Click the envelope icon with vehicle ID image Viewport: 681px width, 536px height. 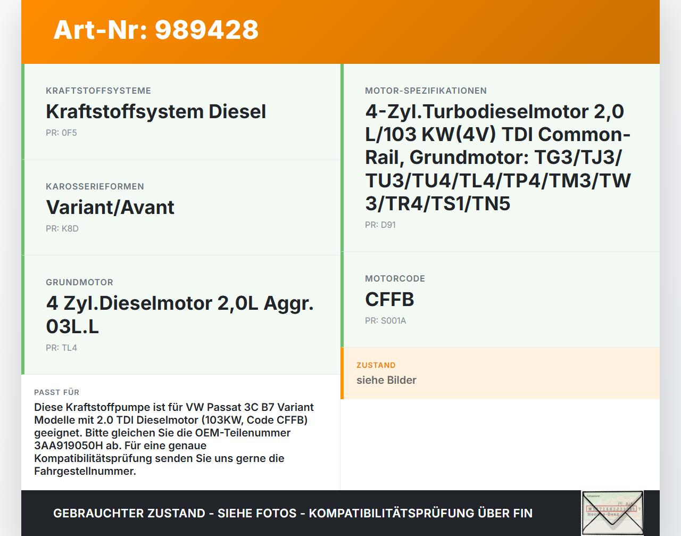pos(612,513)
